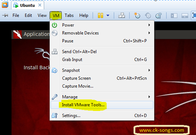
Task: Choose Grab Input from the VM menu
Action: (x=102, y=60)
